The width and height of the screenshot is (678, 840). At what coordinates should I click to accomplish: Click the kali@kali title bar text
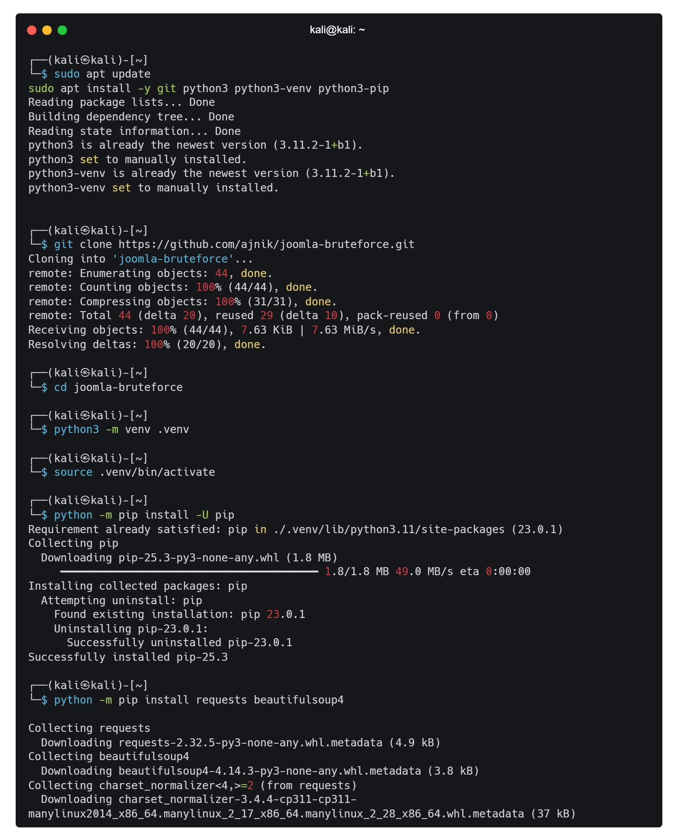337,29
